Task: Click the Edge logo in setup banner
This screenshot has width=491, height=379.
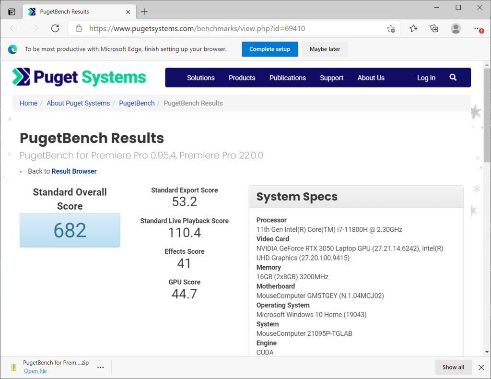Action: (x=13, y=49)
